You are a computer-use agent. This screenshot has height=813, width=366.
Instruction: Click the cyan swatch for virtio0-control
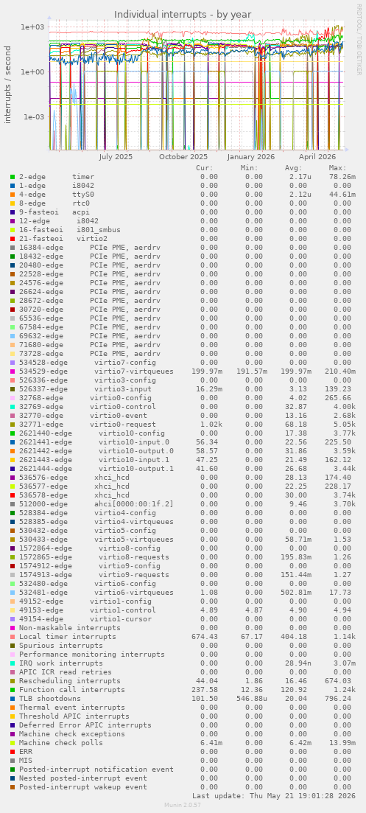coord(13,407)
